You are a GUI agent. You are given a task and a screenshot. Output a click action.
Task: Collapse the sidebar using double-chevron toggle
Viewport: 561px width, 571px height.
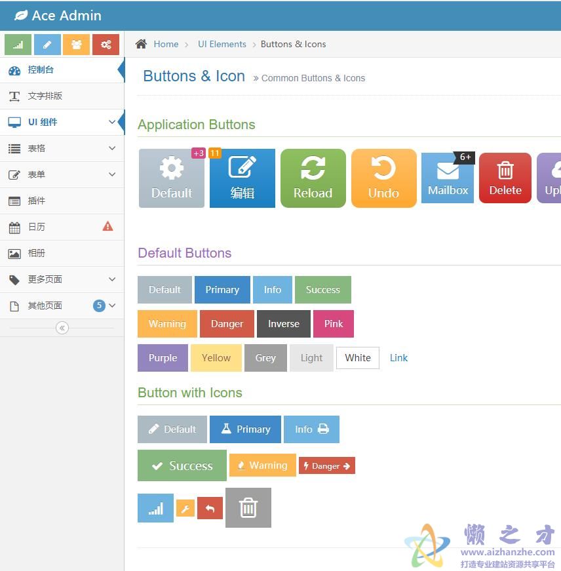click(62, 328)
